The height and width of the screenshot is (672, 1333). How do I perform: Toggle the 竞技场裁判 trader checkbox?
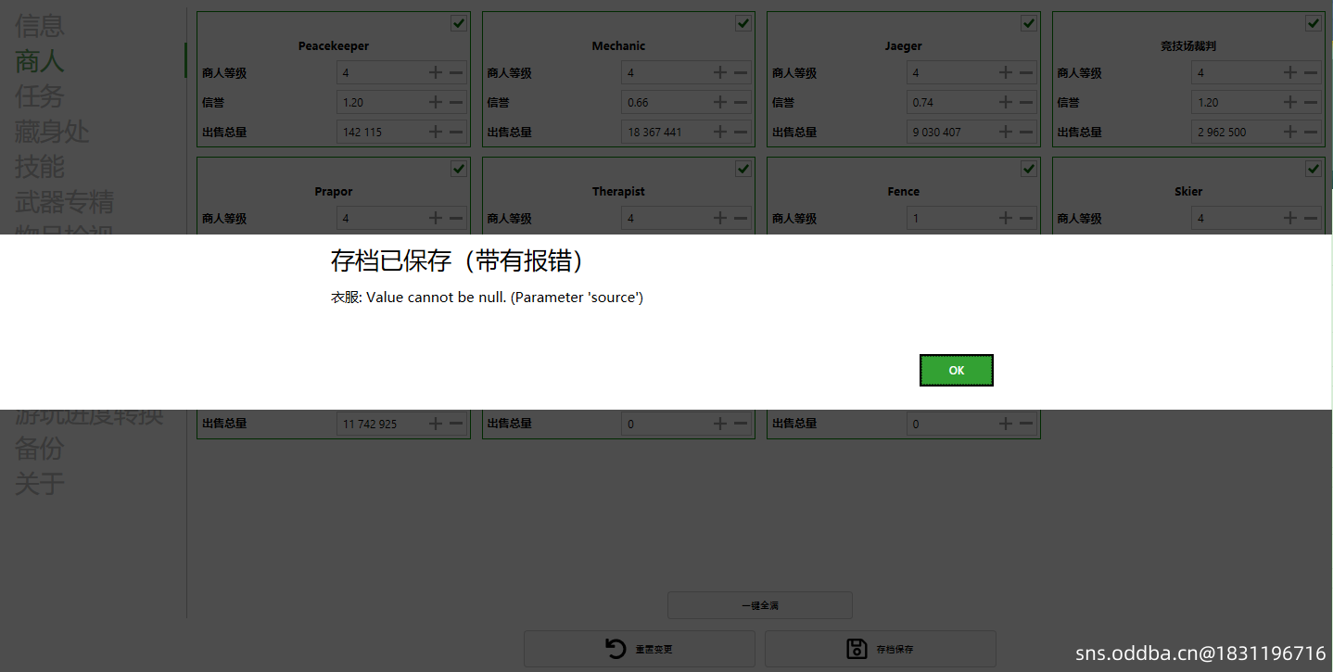1314,23
